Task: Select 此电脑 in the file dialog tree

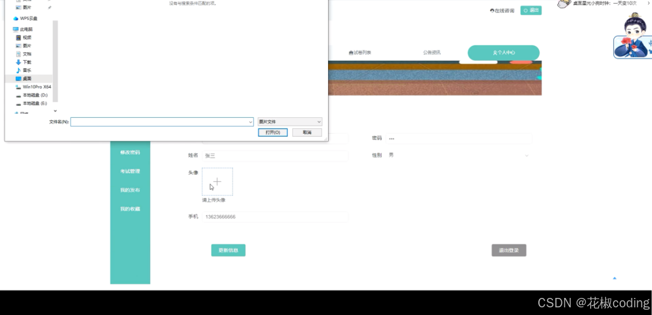Action: click(x=26, y=29)
